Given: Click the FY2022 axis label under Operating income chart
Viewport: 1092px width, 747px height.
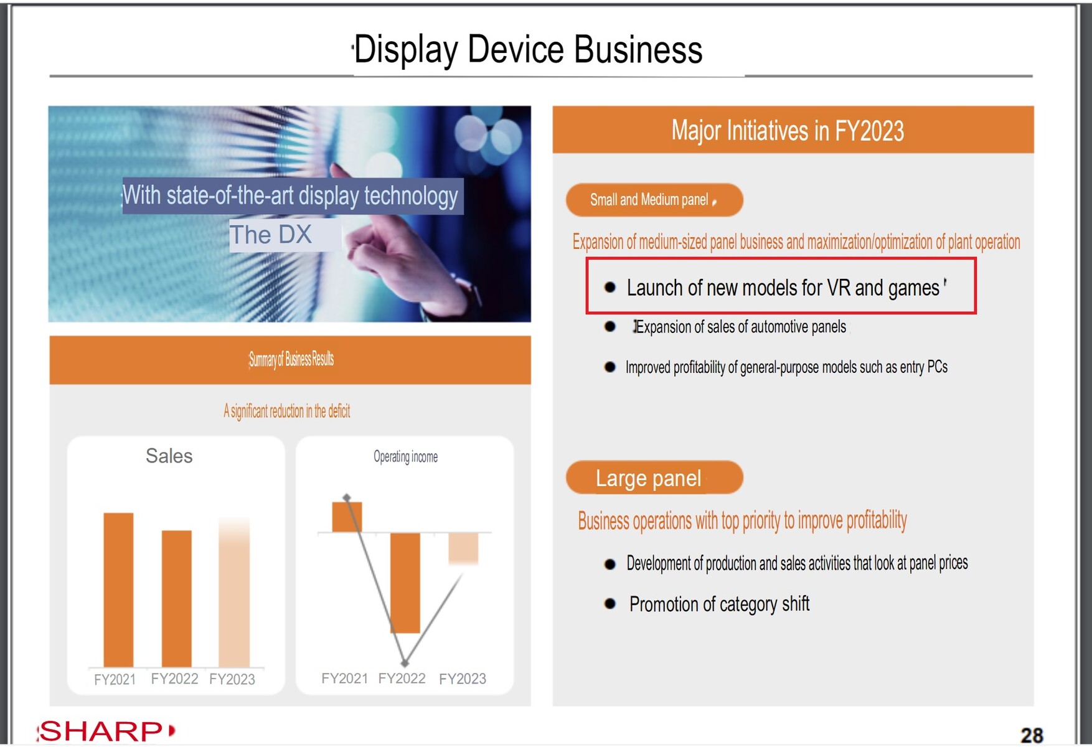Looking at the screenshot, I should 402,678.
